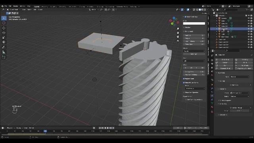Click the Force Field physics button

point(224,60)
